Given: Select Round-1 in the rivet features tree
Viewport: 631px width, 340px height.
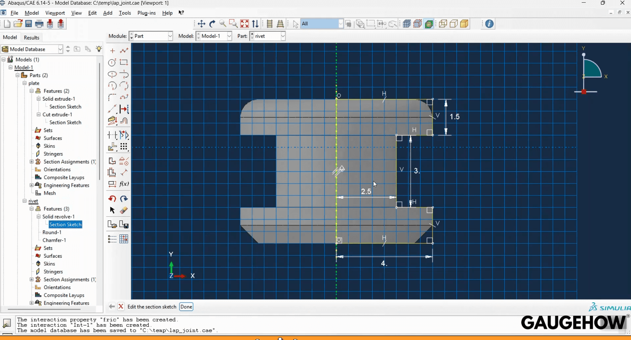Looking at the screenshot, I should tap(52, 232).
